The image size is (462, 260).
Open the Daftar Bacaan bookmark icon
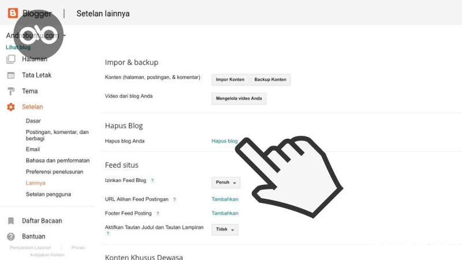[11, 221]
